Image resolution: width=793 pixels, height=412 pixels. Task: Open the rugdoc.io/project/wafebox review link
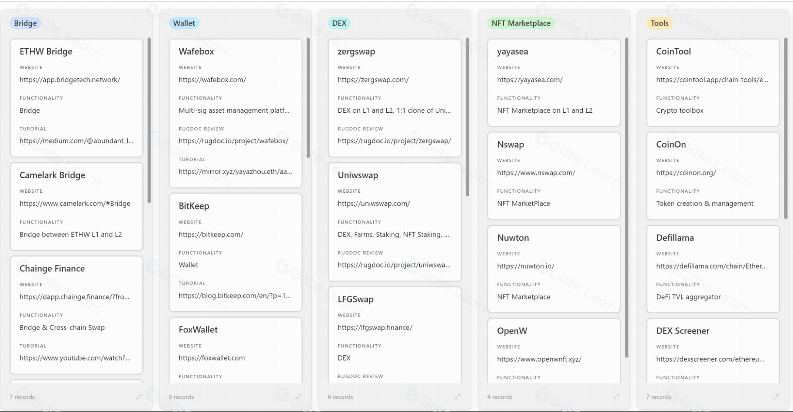234,140
